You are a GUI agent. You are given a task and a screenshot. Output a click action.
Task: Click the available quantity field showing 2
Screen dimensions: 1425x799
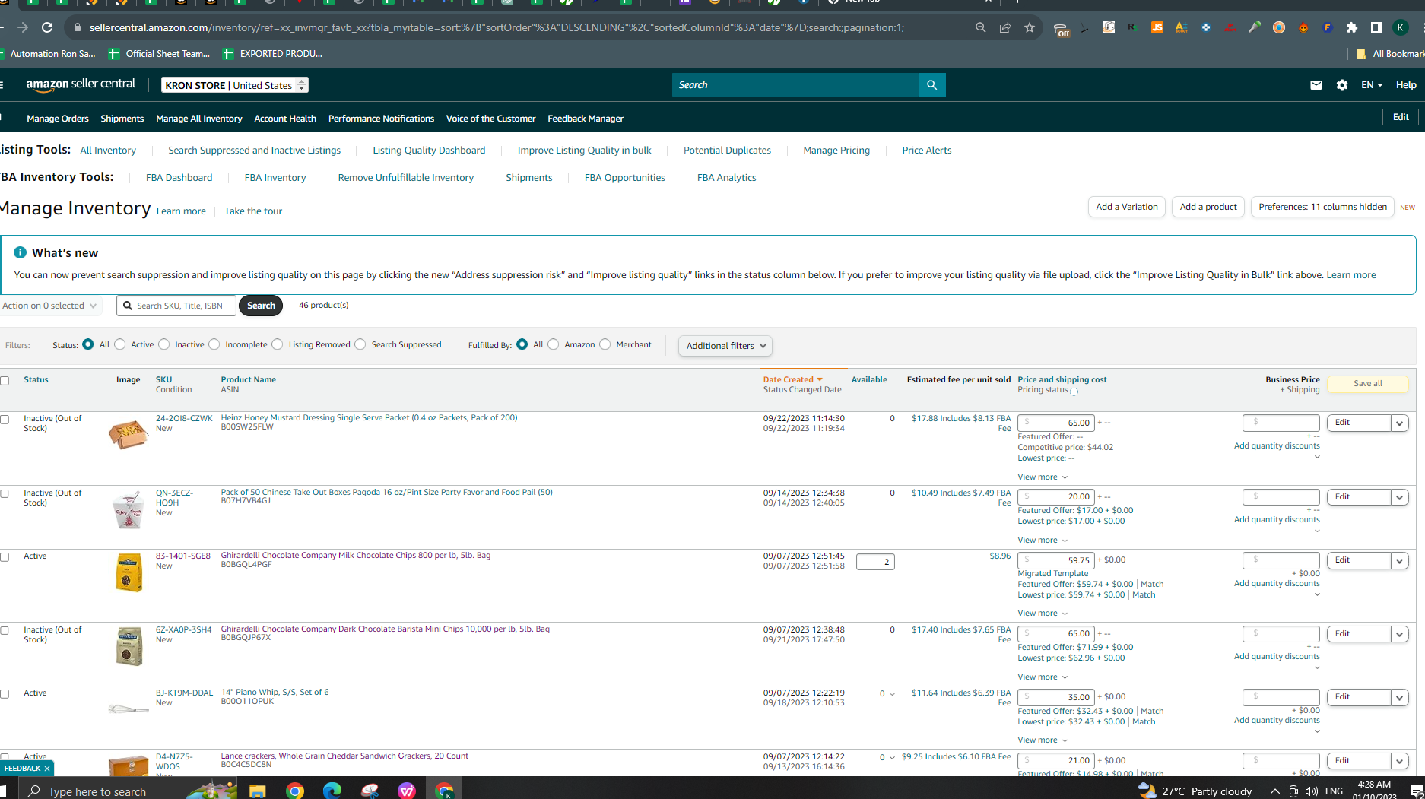[875, 562]
